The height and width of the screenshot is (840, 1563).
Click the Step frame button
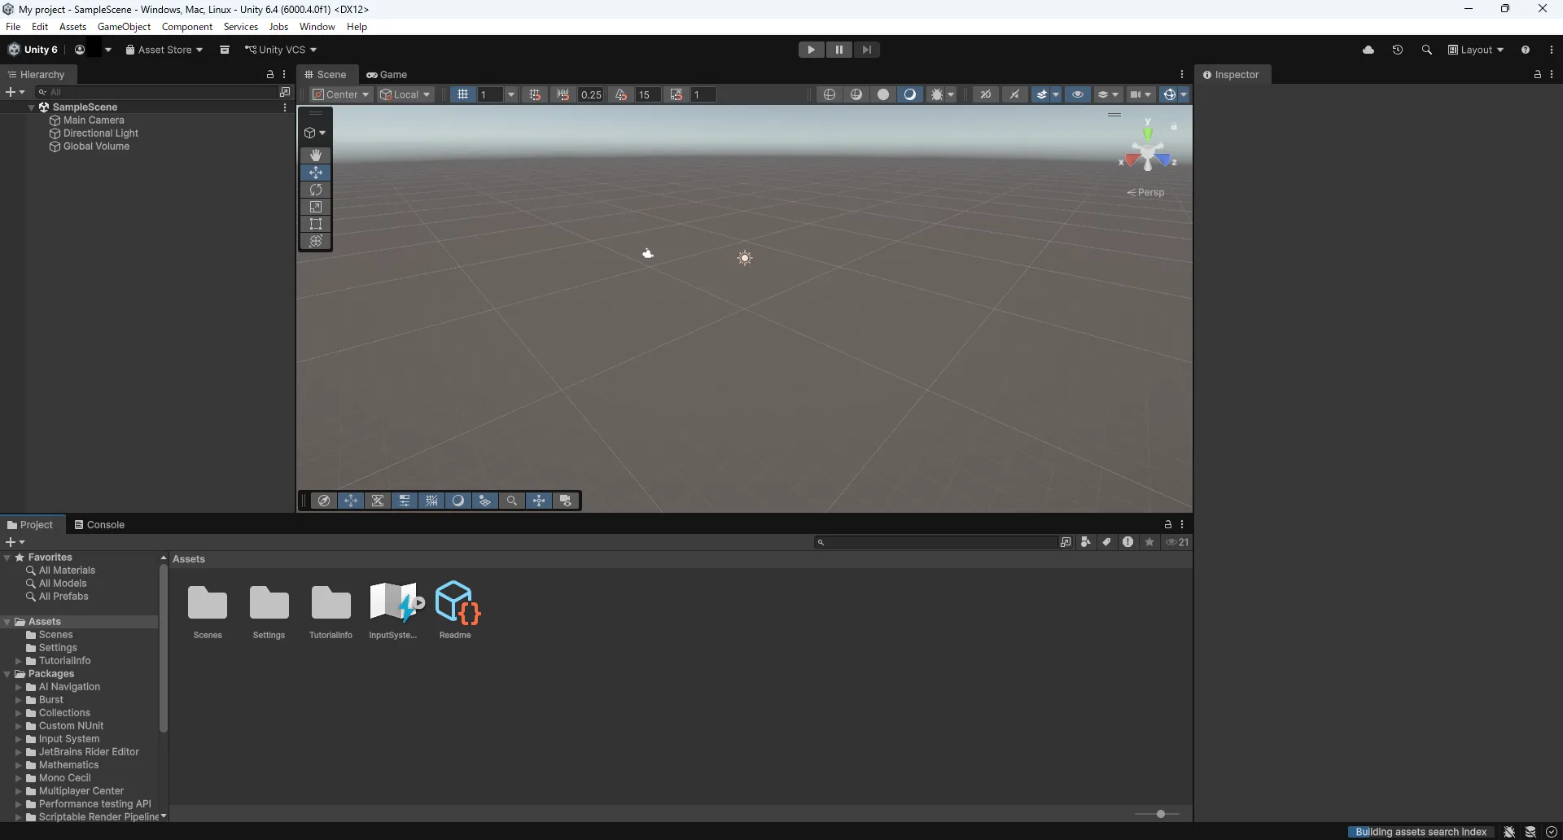pyautogui.click(x=867, y=50)
